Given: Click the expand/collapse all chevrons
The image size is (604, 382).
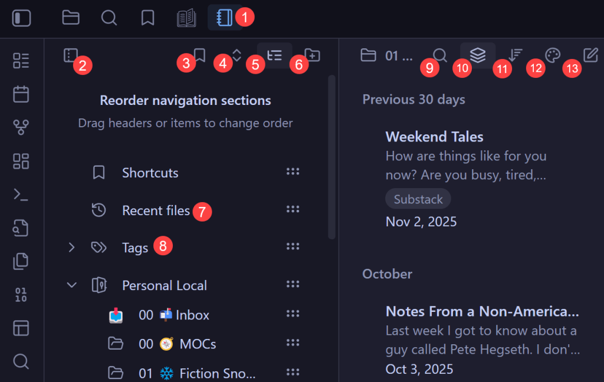Looking at the screenshot, I should click(237, 55).
